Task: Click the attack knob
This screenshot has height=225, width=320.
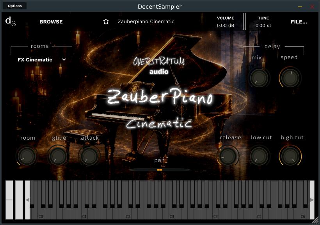Action: (89, 156)
